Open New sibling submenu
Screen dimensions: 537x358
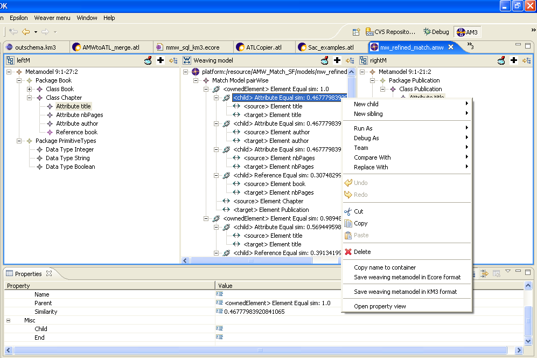(x=407, y=114)
